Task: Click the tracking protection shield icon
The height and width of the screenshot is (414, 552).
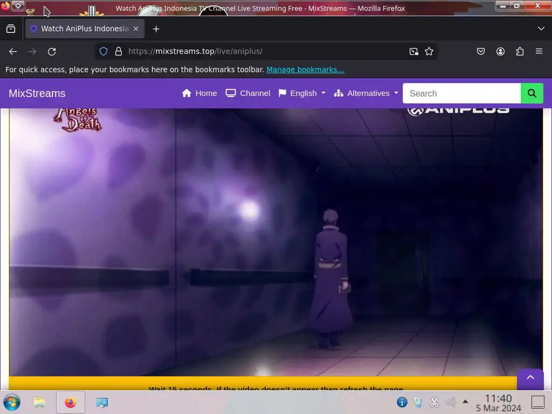Action: pyautogui.click(x=103, y=51)
